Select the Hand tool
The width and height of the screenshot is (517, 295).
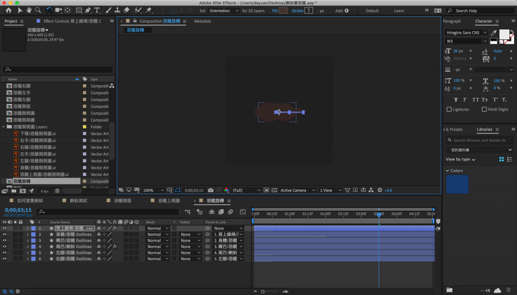pyautogui.click(x=30, y=10)
